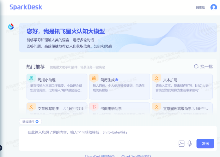The width and height of the screenshot is (220, 157).
Task: Open the 通用版 version selector
Action: (x=200, y=8)
